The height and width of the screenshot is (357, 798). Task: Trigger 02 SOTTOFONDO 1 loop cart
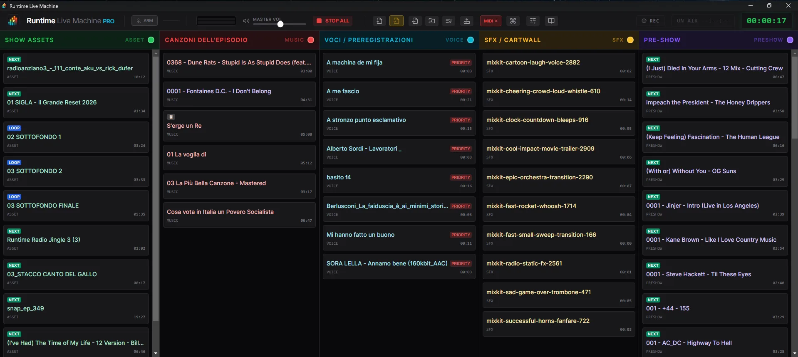(76, 137)
